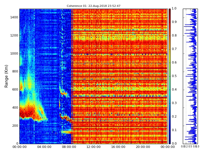Click the vertical red line after 08:00:00

click(x=72, y=76)
